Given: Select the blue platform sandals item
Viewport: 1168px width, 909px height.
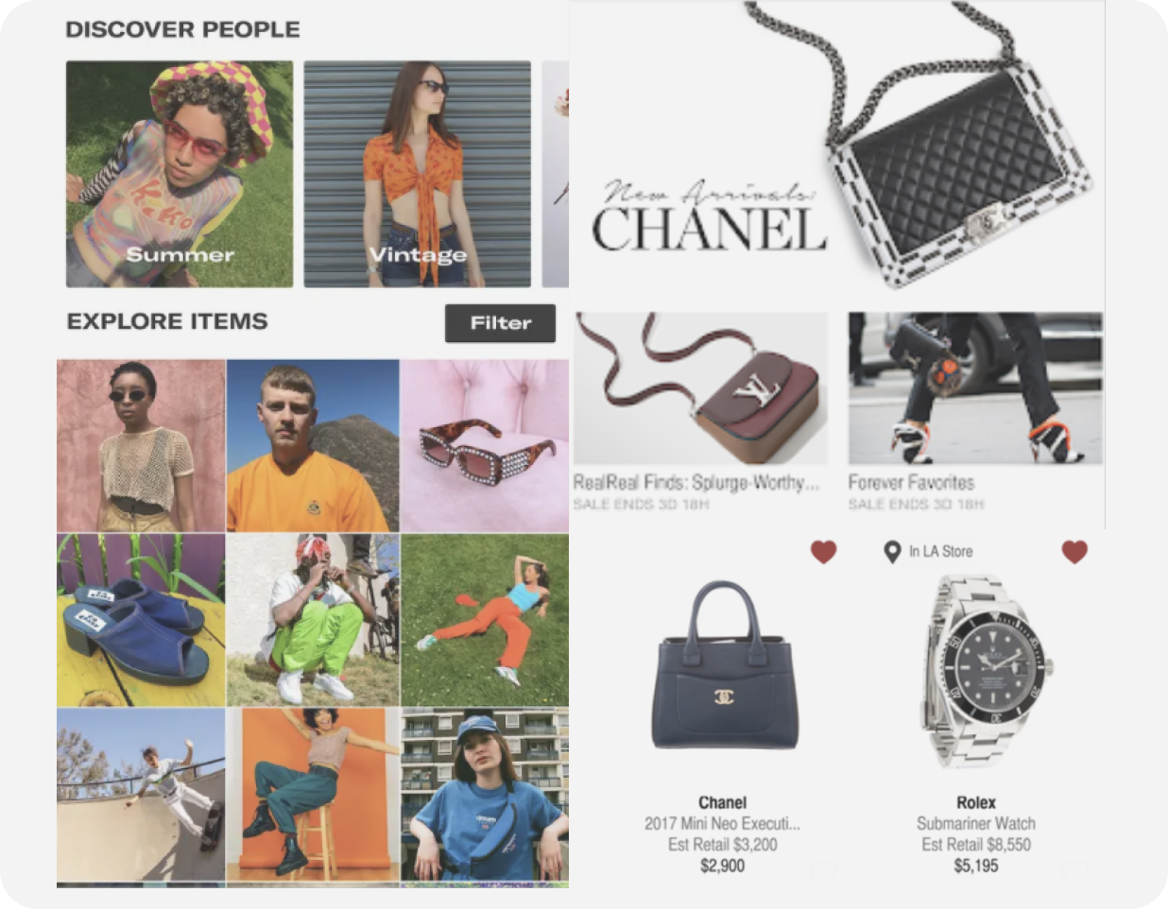Looking at the screenshot, I should (x=141, y=620).
